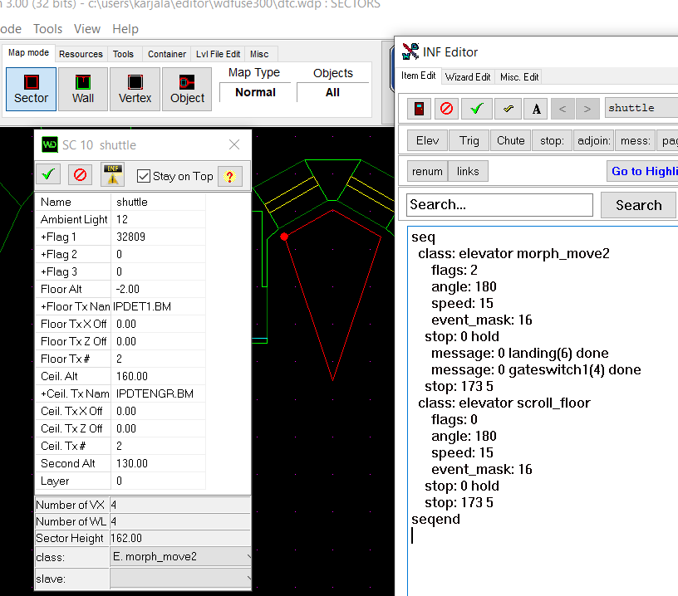
Task: Click green checkmark in INF Editor toolbar
Action: pos(476,108)
